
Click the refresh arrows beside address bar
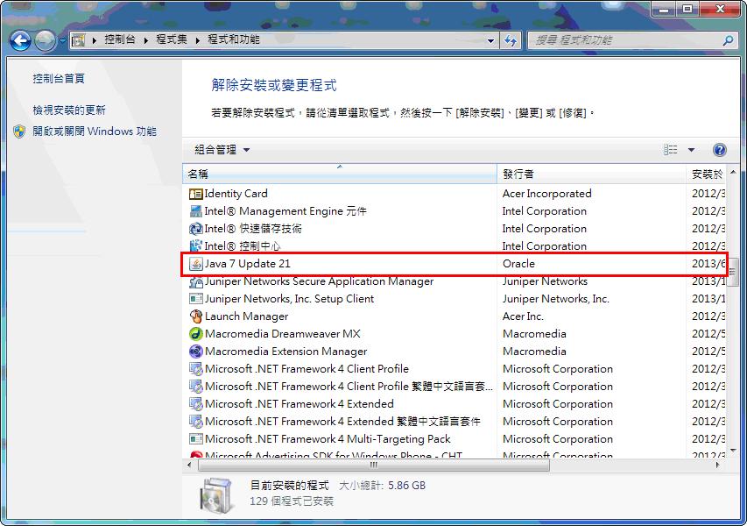(511, 40)
